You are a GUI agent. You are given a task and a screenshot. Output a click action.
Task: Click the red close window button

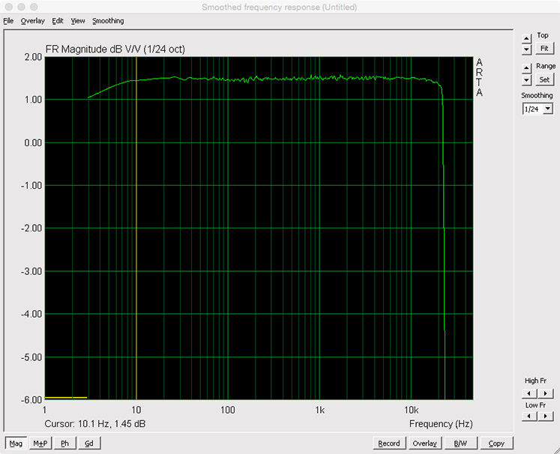pos(8,7)
